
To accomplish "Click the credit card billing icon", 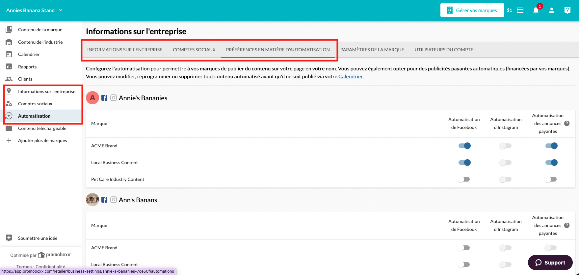I will click(x=520, y=10).
